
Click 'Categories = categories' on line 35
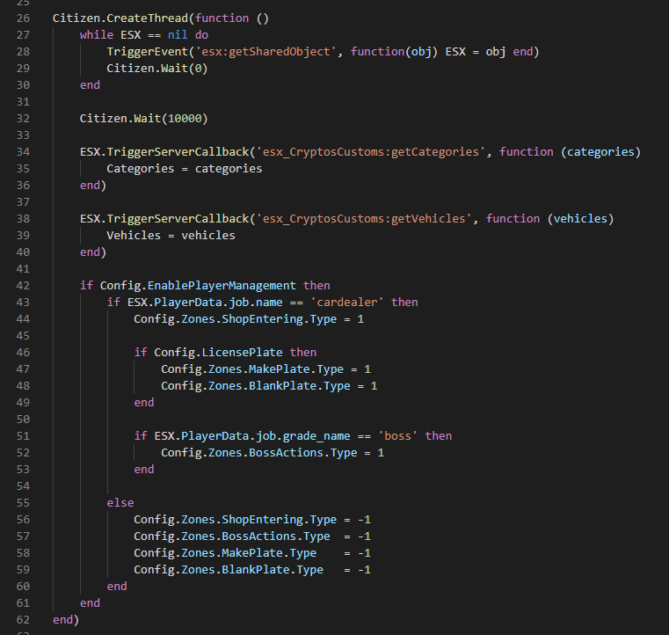pos(185,169)
